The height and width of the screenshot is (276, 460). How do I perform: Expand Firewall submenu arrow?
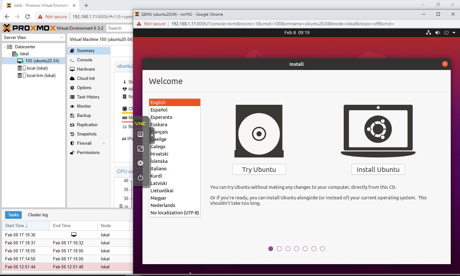(x=104, y=143)
